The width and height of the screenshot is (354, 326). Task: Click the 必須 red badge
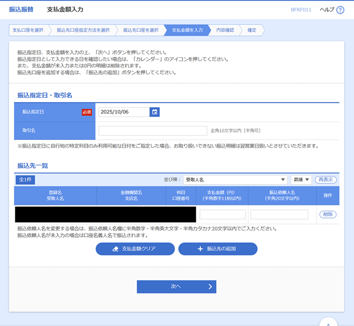tap(87, 112)
